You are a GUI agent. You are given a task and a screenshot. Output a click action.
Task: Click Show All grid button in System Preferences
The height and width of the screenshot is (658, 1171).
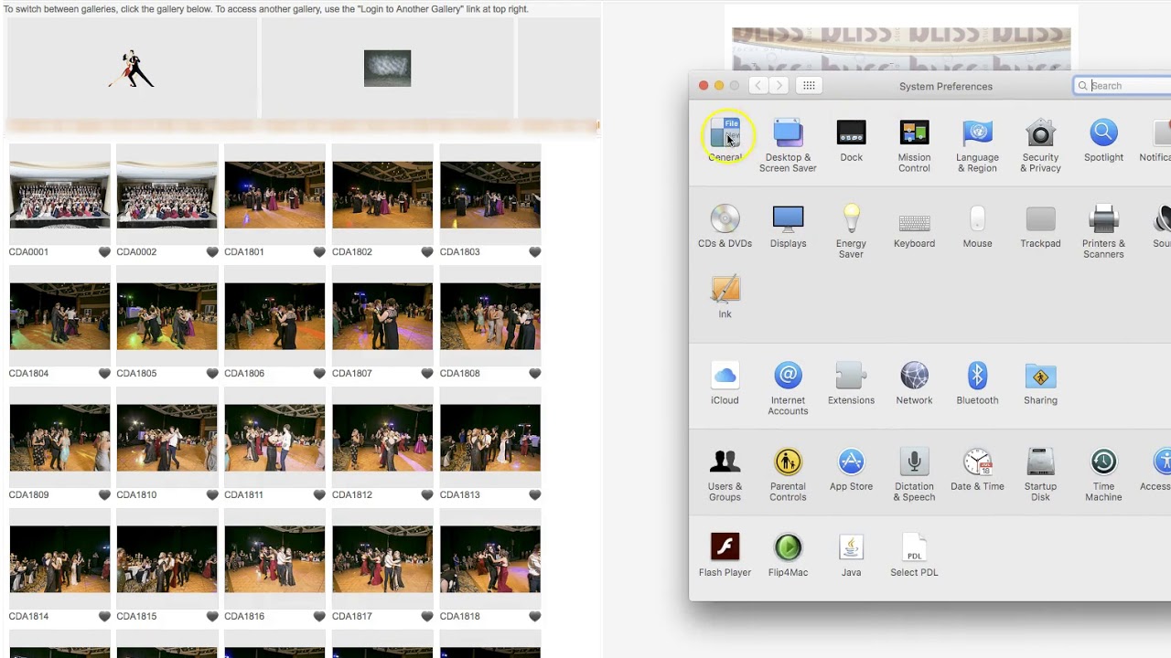pyautogui.click(x=809, y=85)
